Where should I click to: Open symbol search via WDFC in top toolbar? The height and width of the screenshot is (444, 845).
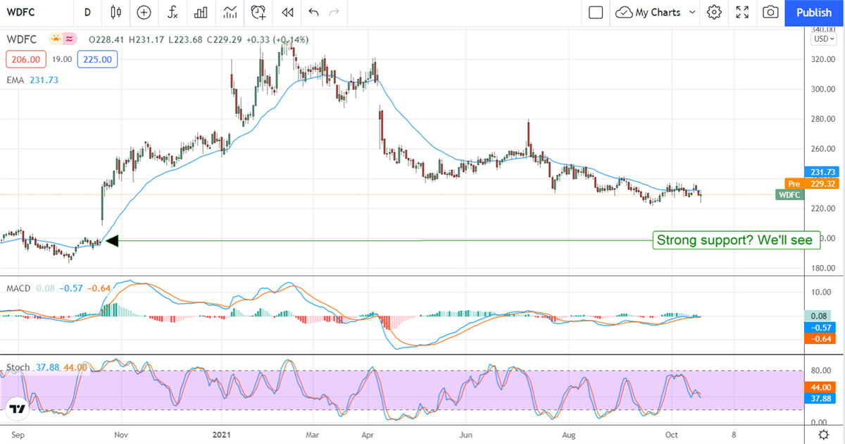tap(22, 12)
